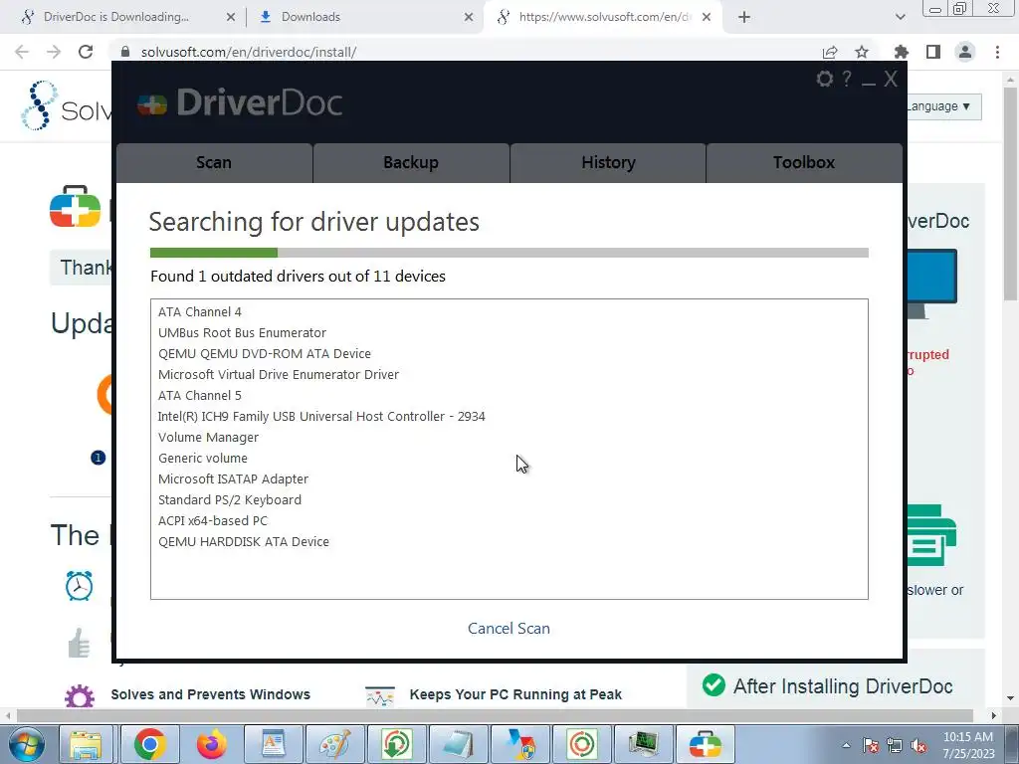The height and width of the screenshot is (764, 1019).
Task: Select Volume Manager entry
Action: [208, 438]
